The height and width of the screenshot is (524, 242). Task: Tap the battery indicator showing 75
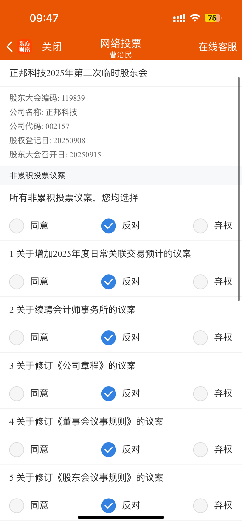pyautogui.click(x=213, y=18)
